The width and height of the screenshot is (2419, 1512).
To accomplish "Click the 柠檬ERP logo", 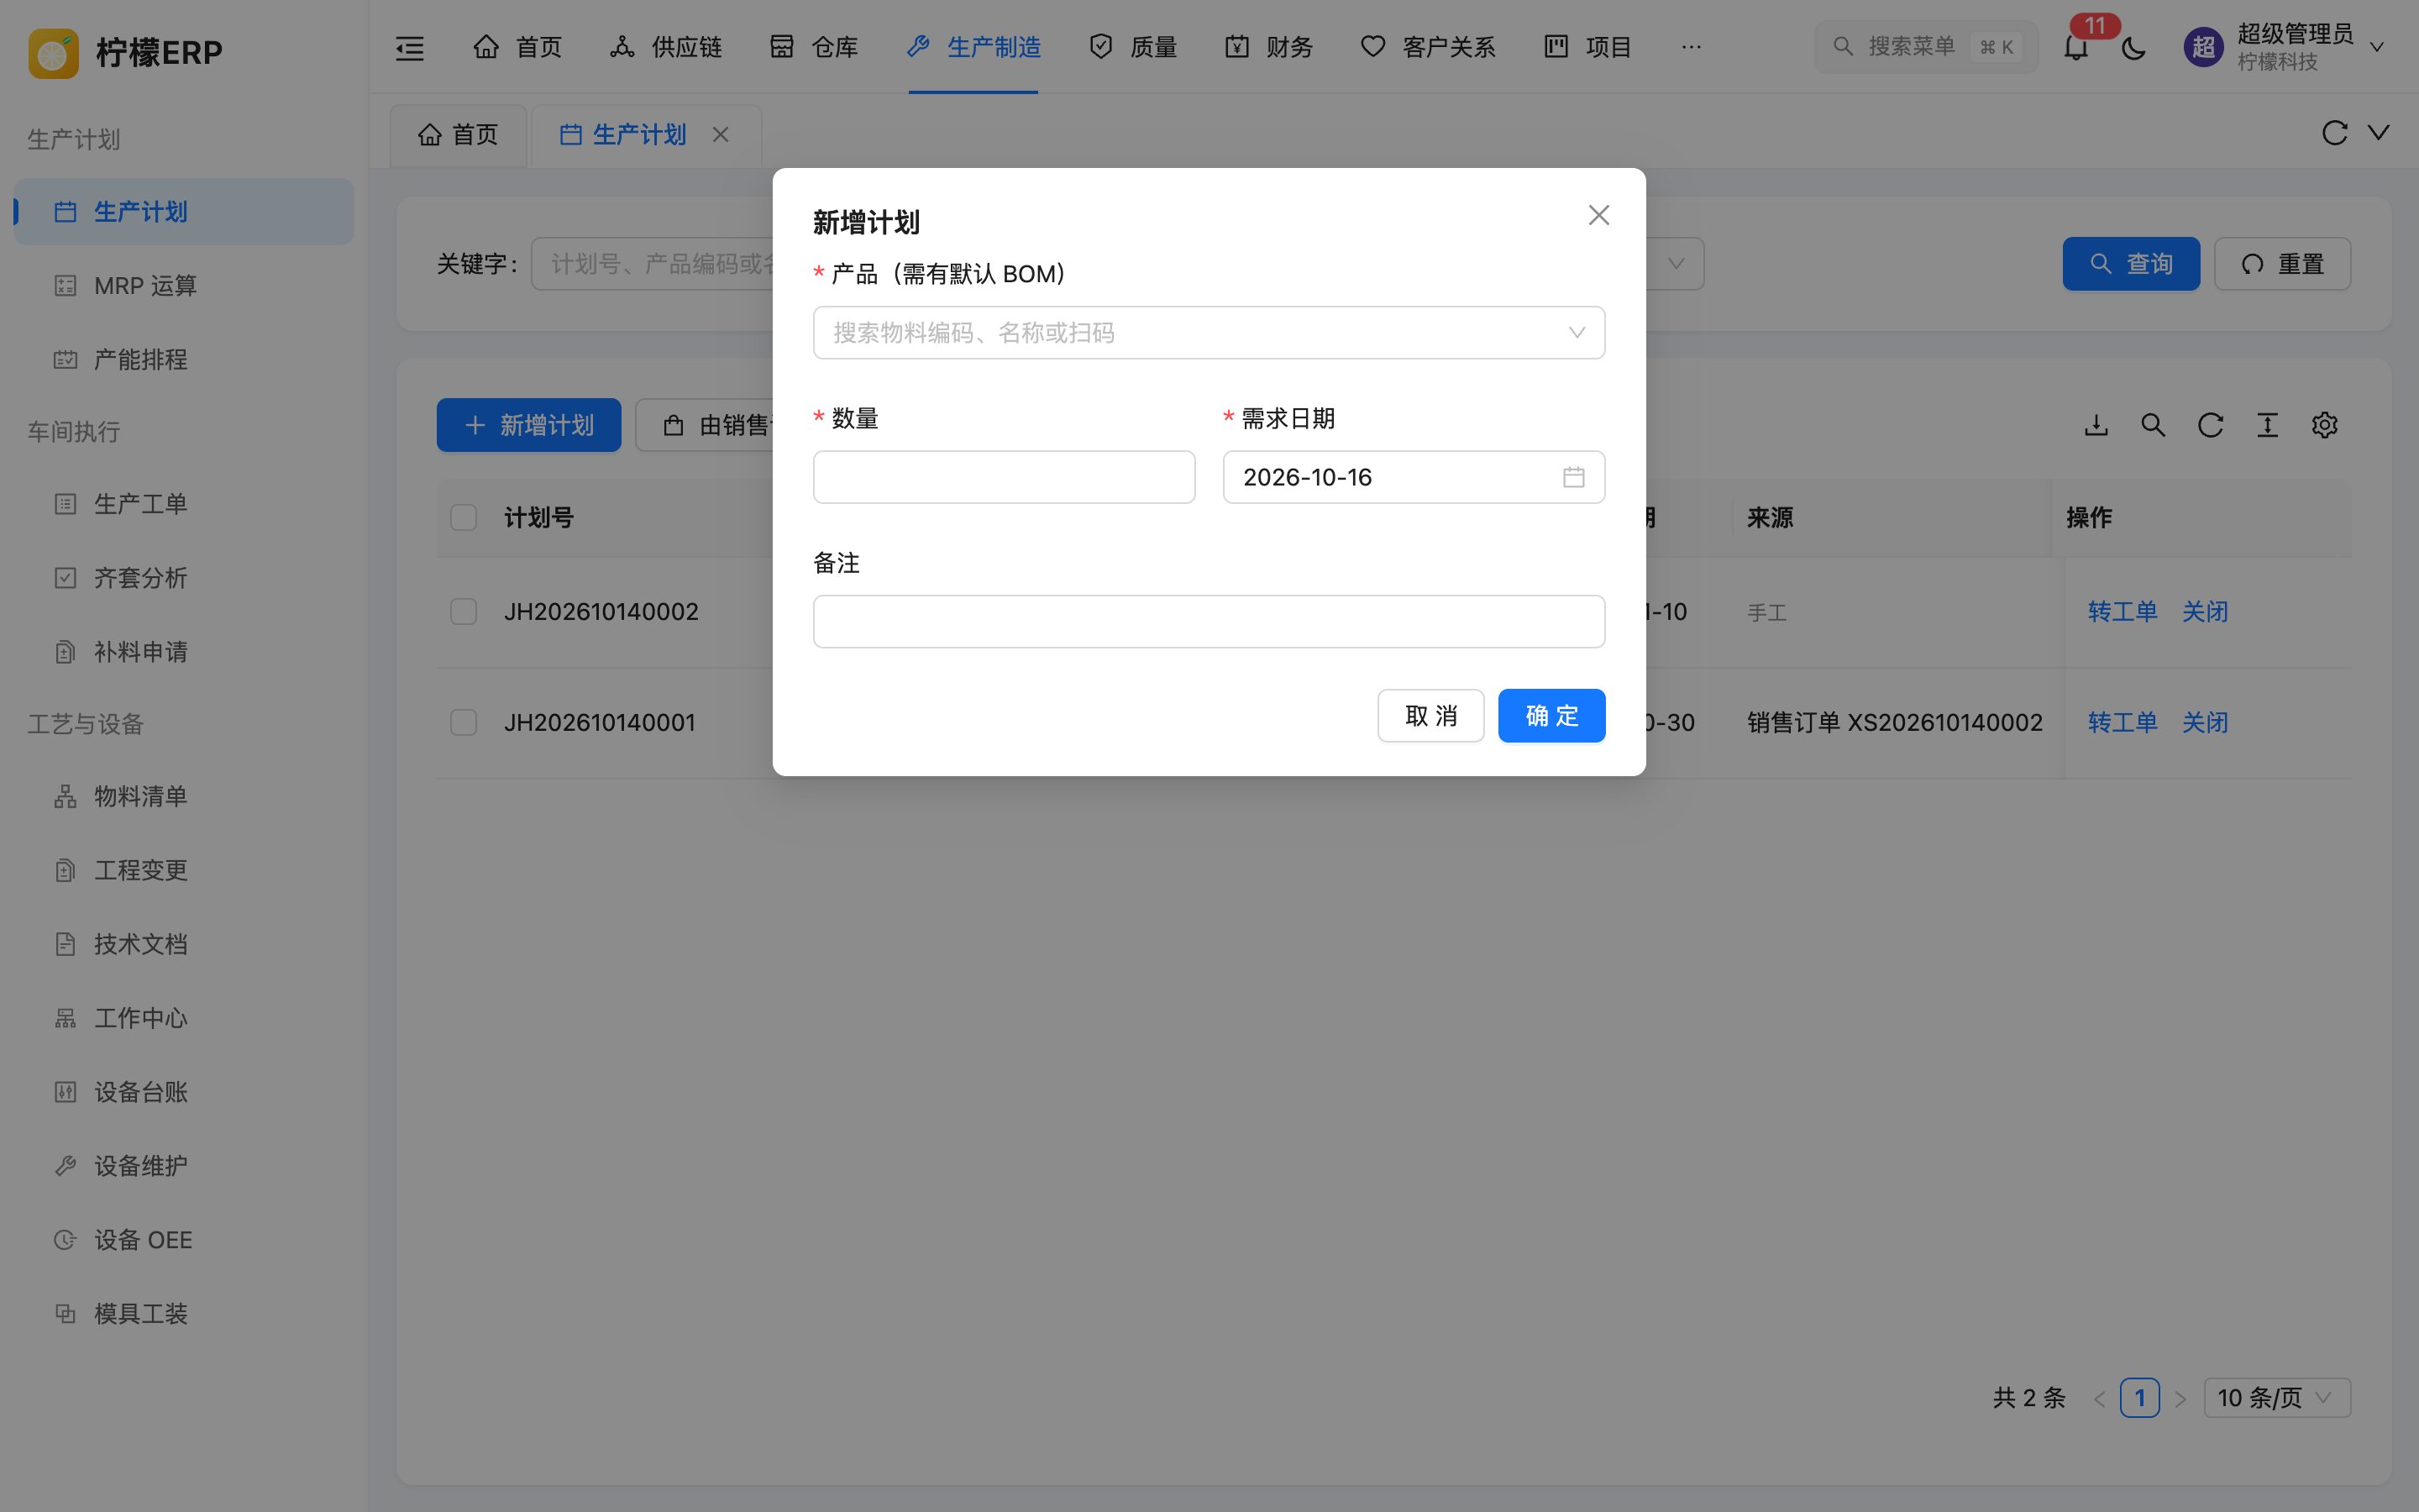I will pos(126,52).
